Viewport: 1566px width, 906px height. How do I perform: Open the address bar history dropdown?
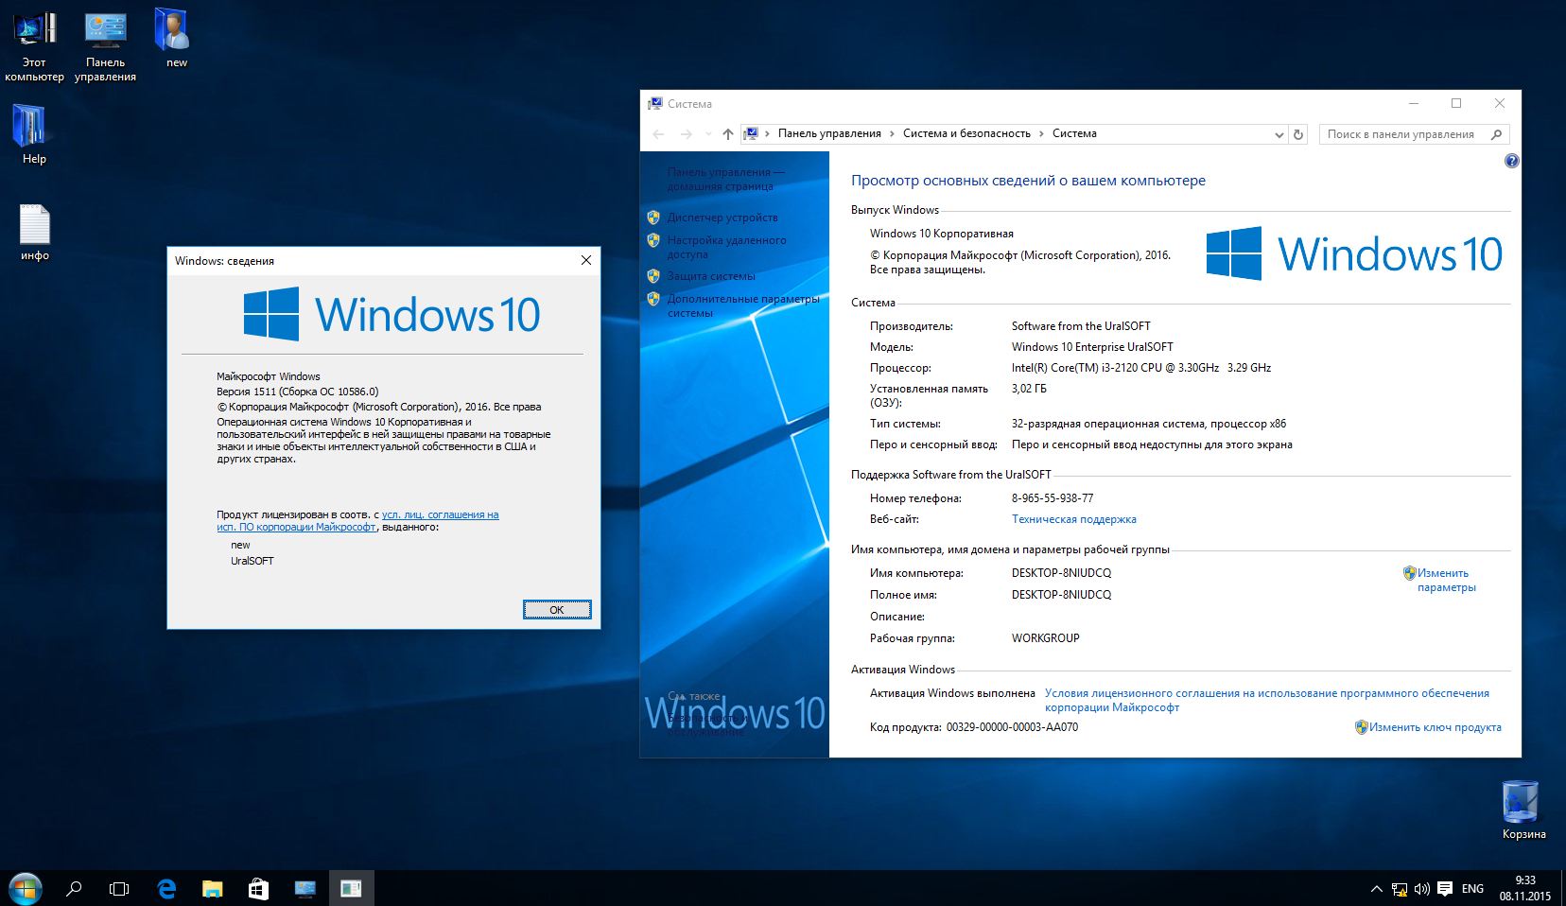tap(1279, 134)
